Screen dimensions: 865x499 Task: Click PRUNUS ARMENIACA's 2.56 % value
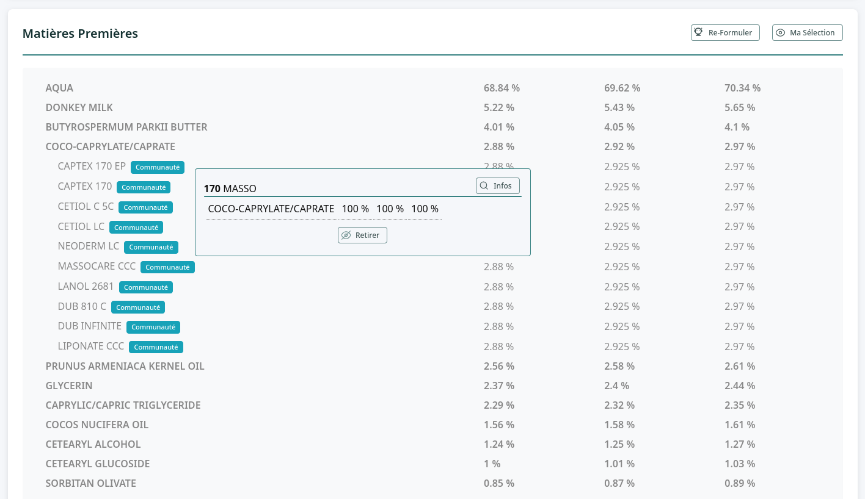tap(499, 366)
